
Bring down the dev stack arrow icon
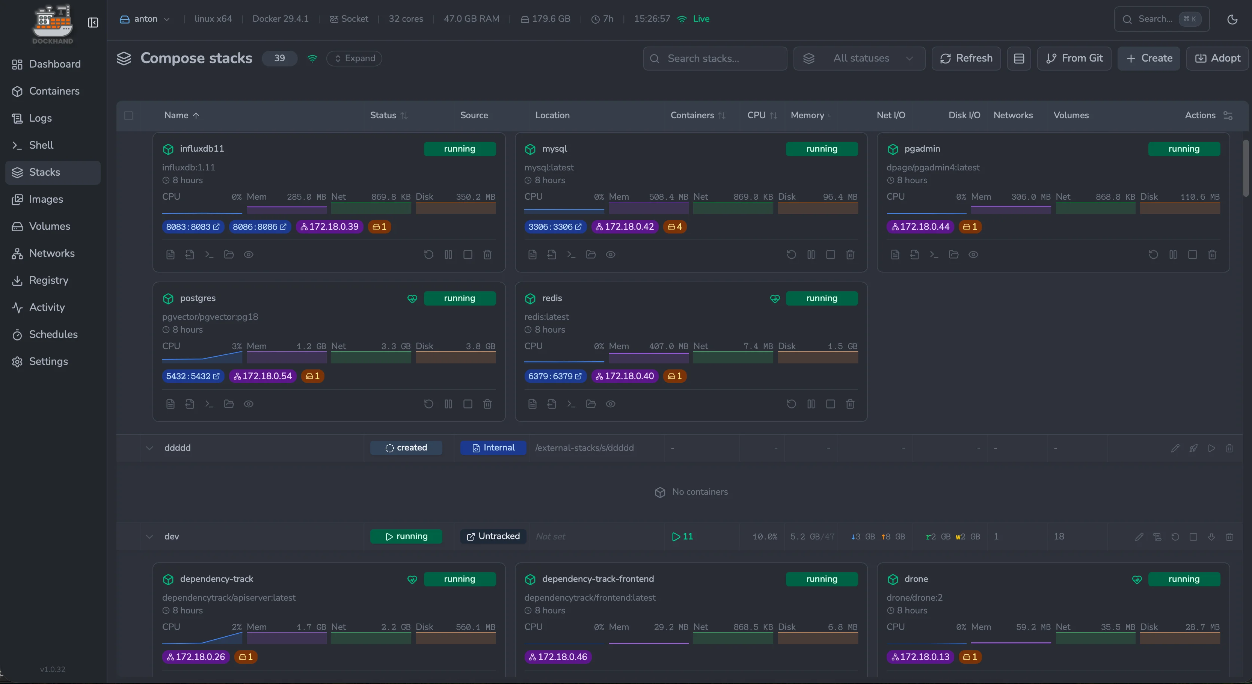(1211, 537)
